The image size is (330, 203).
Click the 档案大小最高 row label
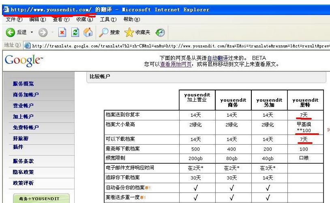120,124
